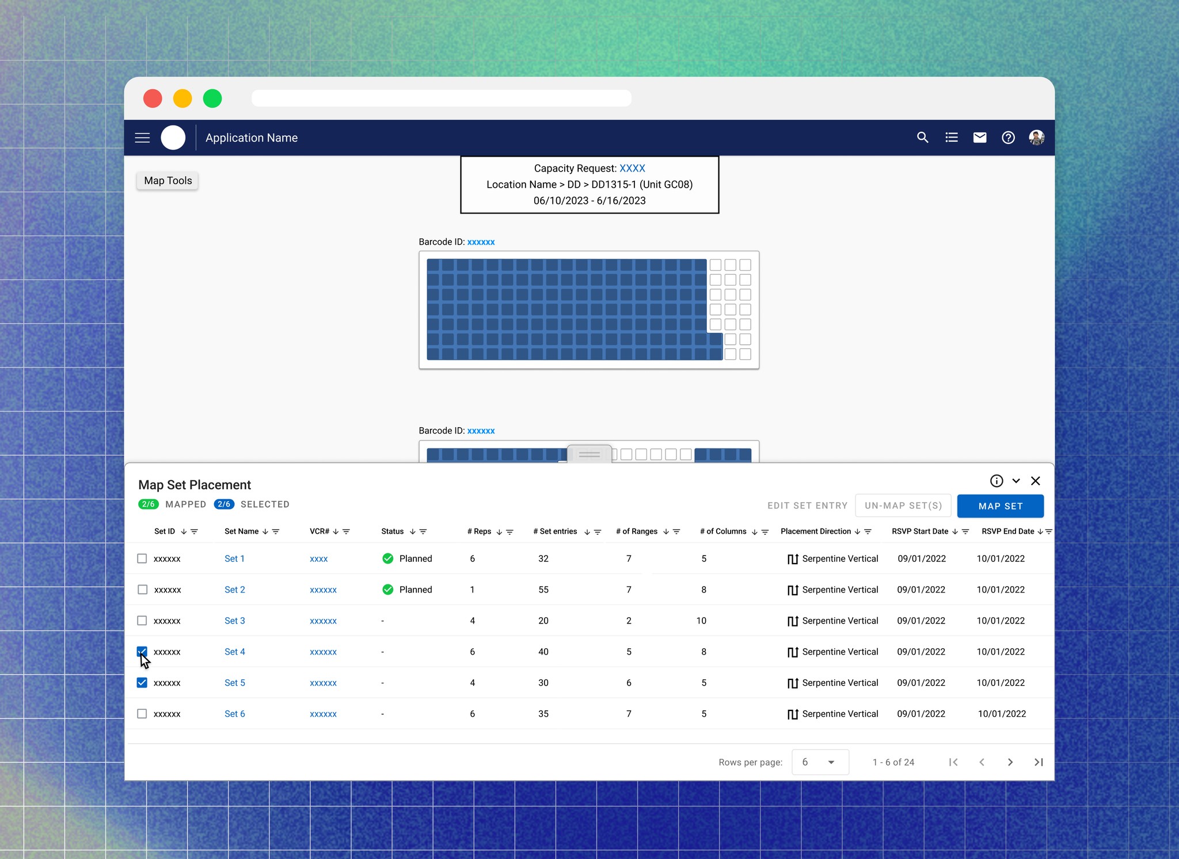Close the Map Set Placement panel
Screen dimensions: 1179x859
[1035, 481]
